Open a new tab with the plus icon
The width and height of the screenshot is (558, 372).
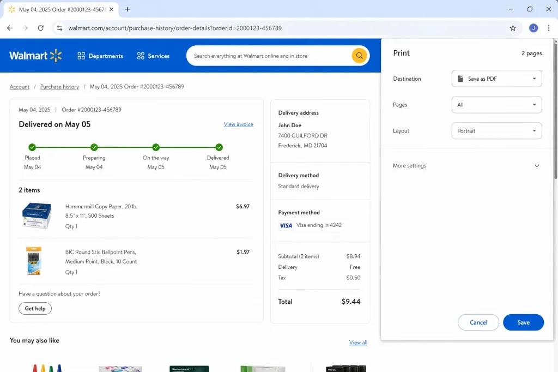[127, 9]
